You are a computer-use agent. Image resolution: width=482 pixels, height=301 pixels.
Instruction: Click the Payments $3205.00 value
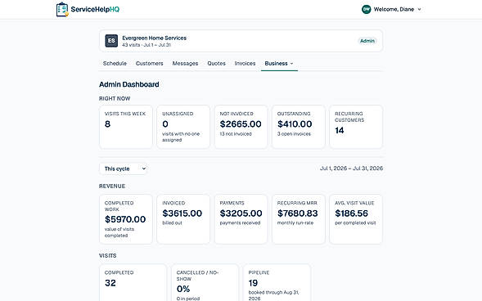click(241, 213)
